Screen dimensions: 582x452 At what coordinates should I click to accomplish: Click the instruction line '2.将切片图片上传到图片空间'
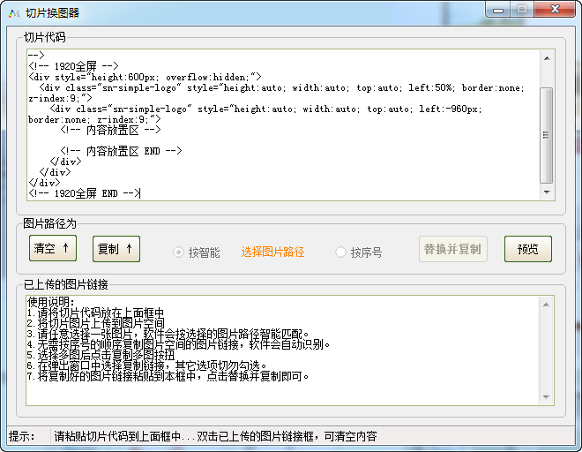95,323
